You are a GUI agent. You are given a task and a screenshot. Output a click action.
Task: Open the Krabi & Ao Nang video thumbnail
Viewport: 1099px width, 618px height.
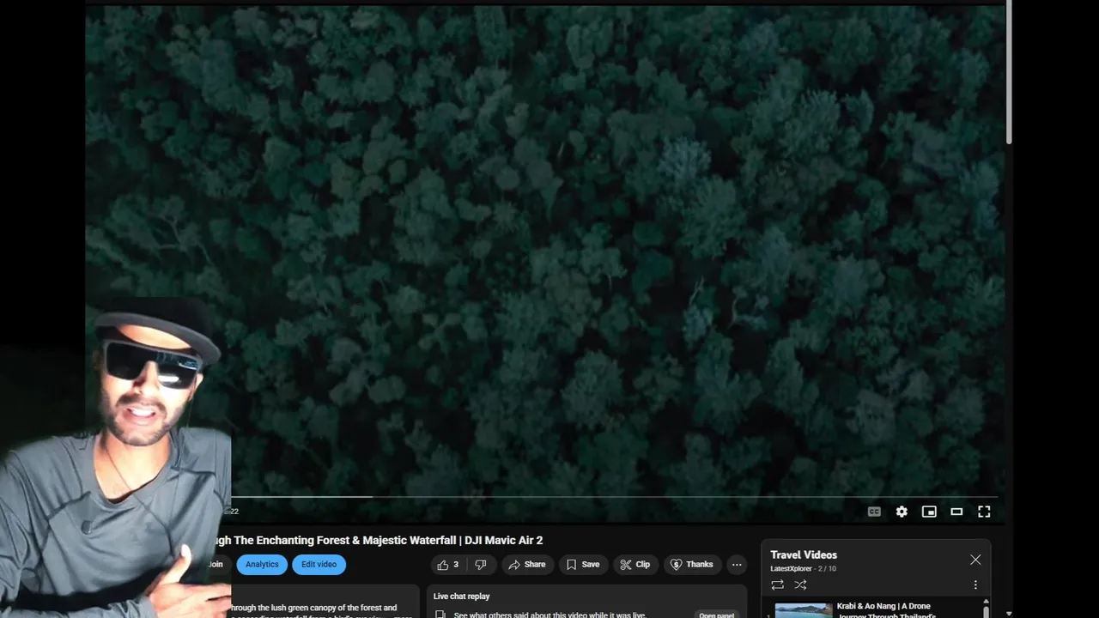click(804, 610)
